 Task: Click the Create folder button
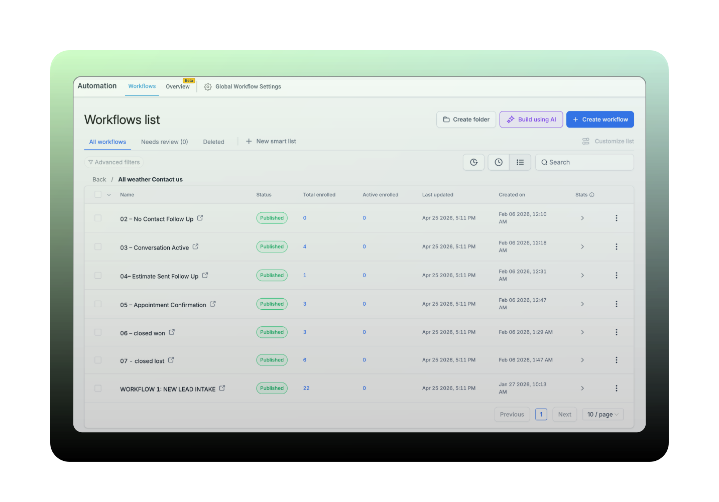pyautogui.click(x=466, y=119)
